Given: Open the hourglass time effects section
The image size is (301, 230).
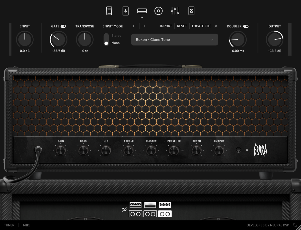Looking at the screenshot, I should pos(191,11).
